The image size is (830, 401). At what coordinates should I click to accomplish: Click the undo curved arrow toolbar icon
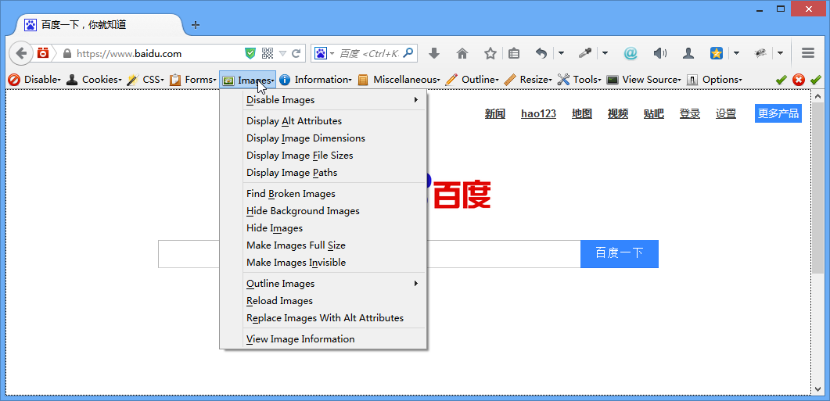(541, 53)
